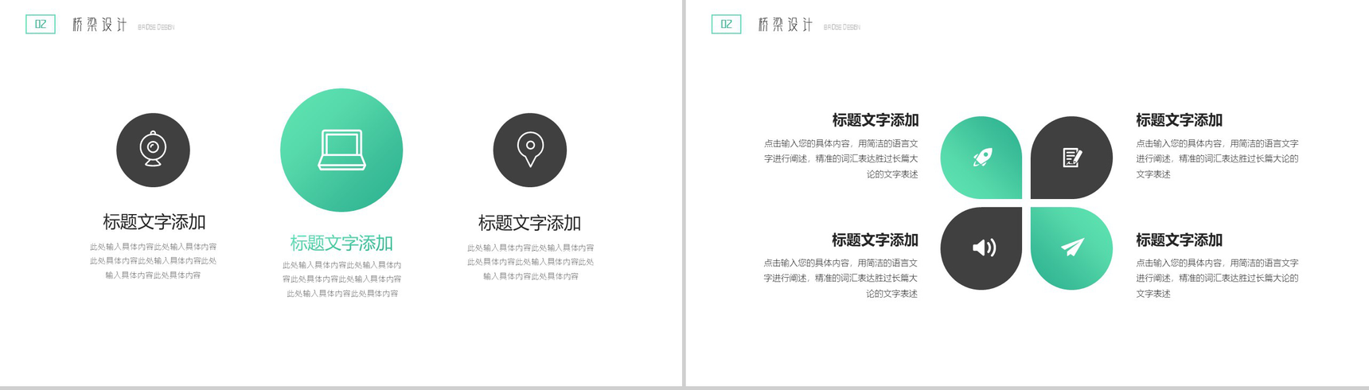Click the location pin icon
Image resolution: width=1369 pixels, height=390 pixels.
point(530,150)
